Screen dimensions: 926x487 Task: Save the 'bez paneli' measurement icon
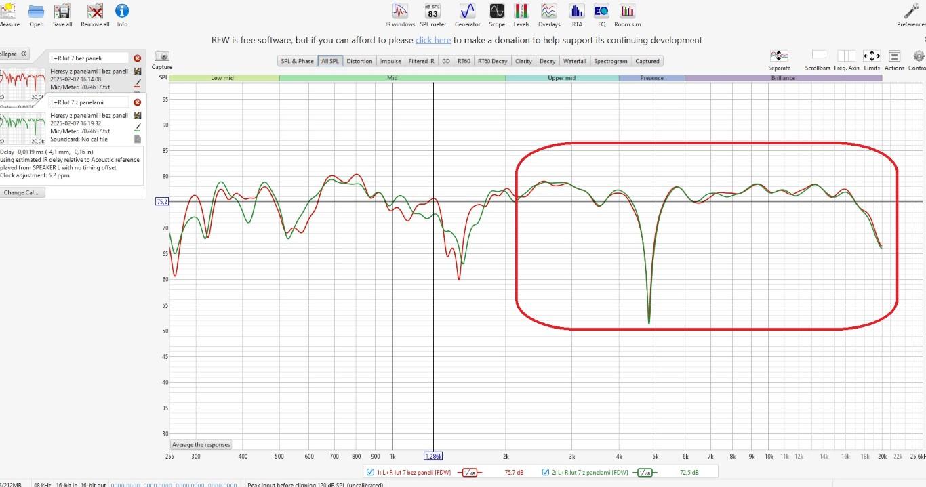click(x=138, y=71)
